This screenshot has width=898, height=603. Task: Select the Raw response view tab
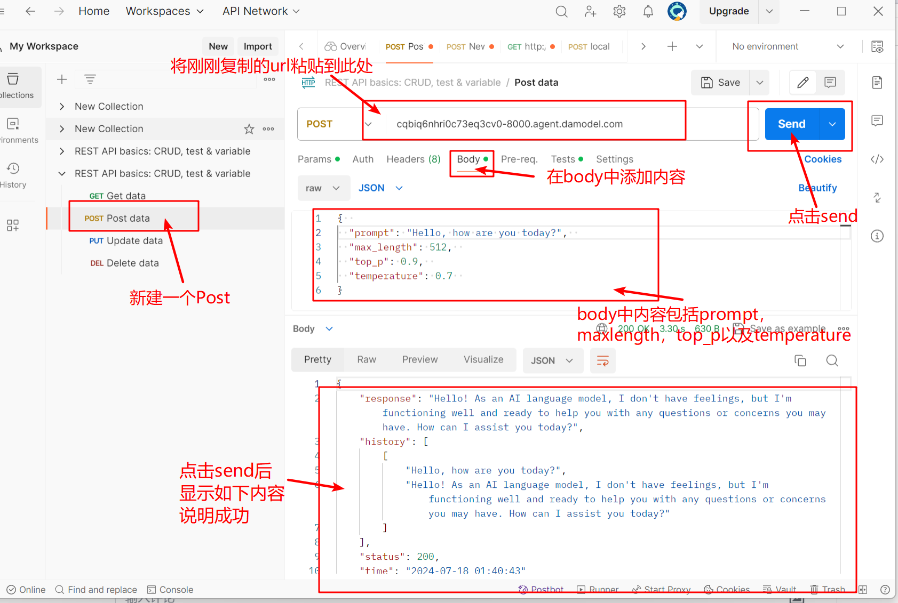click(x=367, y=360)
